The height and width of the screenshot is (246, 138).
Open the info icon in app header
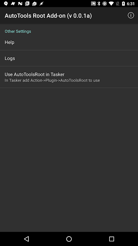coord(131,15)
